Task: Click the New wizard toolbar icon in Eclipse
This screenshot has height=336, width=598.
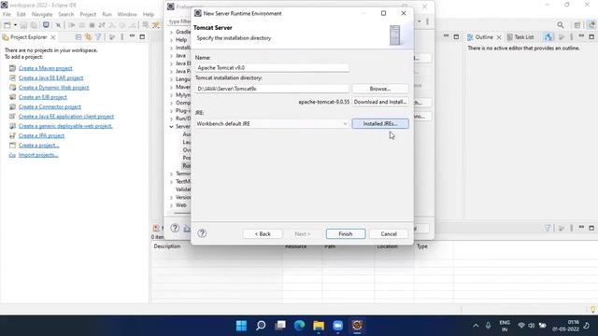Action: click(x=7, y=25)
